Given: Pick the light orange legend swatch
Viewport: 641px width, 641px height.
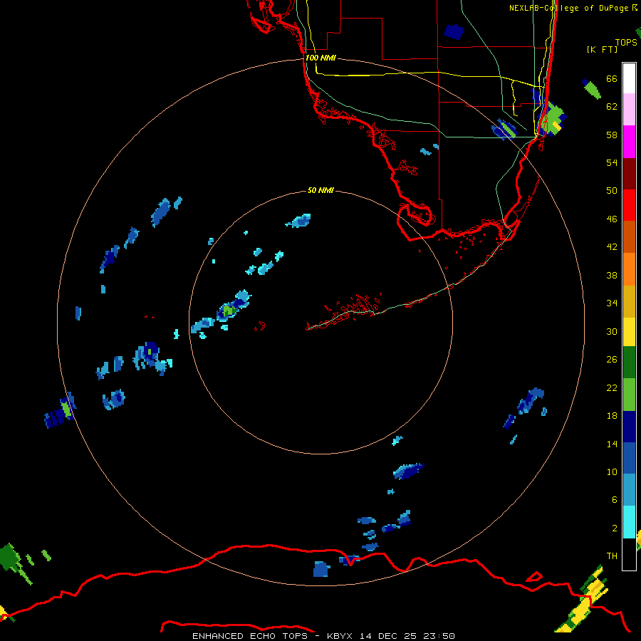Looking at the screenshot, I should (x=629, y=269).
